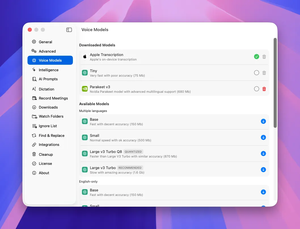This screenshot has width=300, height=229.
Task: Click the Ignore List icon
Action: click(x=34, y=126)
